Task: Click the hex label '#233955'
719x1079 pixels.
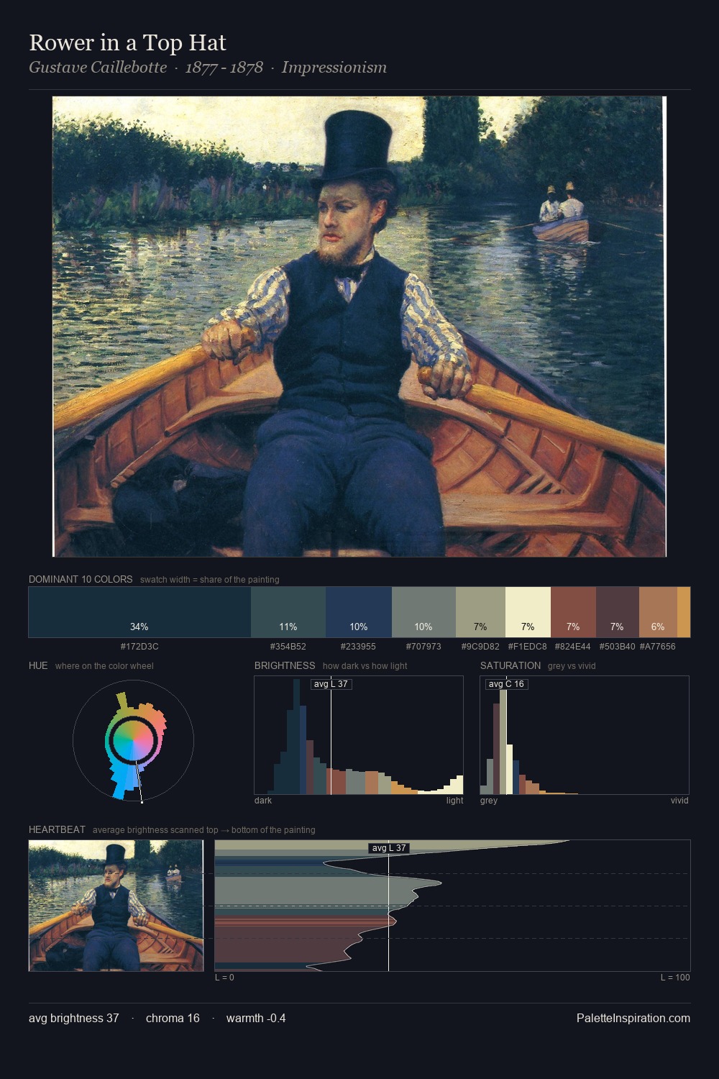Action: click(x=359, y=646)
